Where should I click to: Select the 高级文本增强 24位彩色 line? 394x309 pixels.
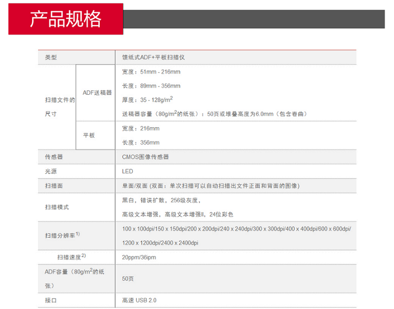click(177, 214)
